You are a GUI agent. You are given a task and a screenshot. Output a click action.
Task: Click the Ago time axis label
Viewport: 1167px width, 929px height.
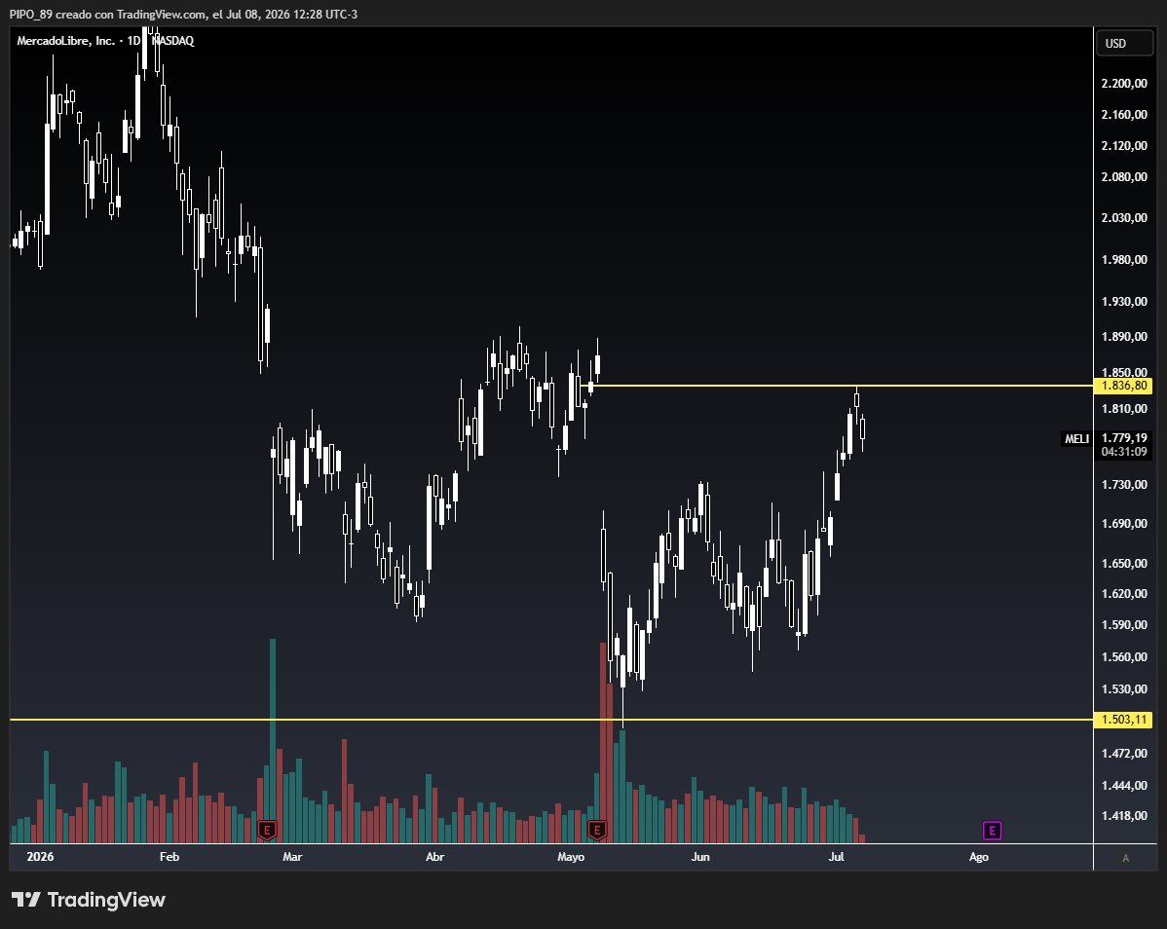978,857
